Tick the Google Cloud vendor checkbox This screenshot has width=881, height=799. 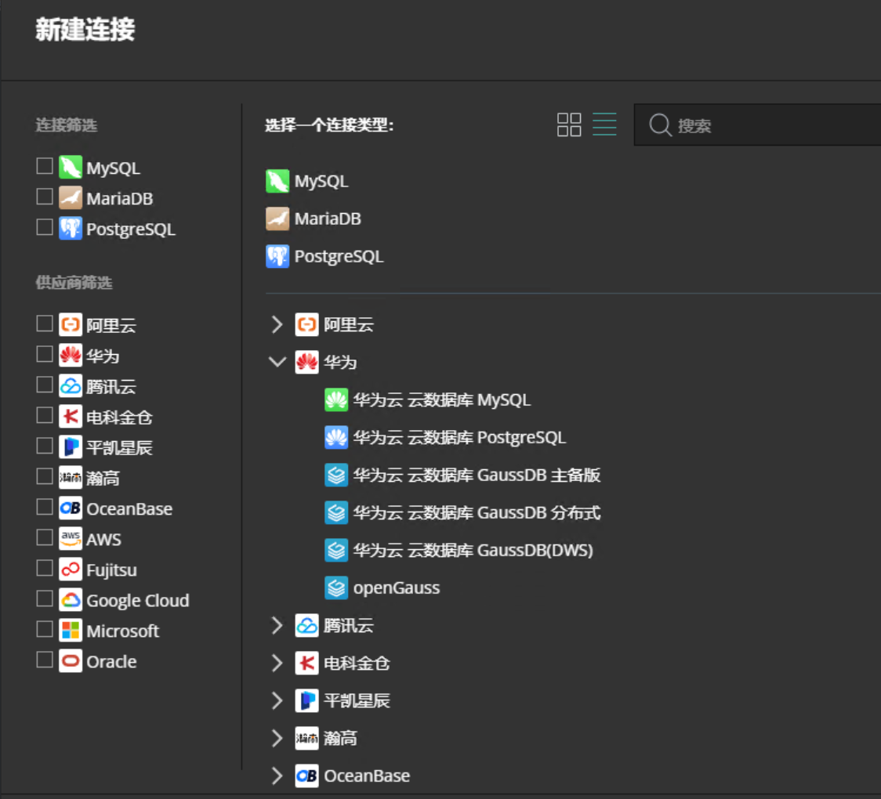pyautogui.click(x=45, y=599)
